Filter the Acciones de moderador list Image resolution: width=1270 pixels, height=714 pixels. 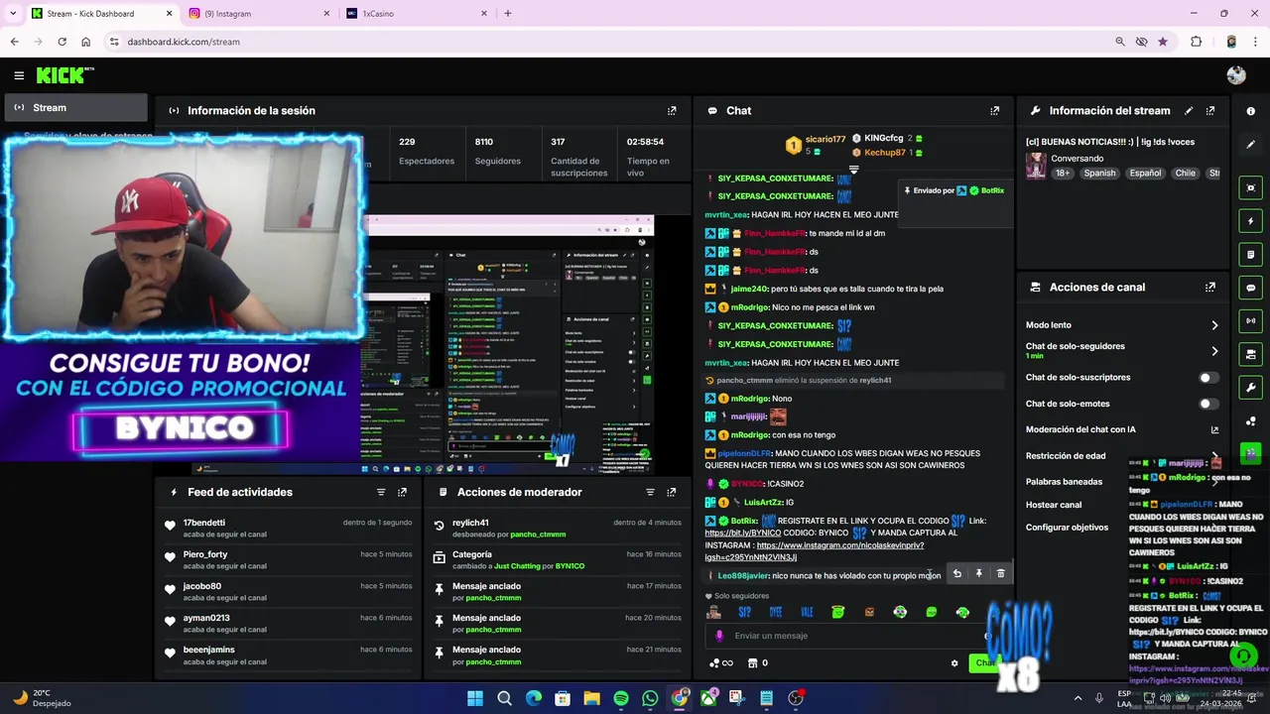pos(650,492)
